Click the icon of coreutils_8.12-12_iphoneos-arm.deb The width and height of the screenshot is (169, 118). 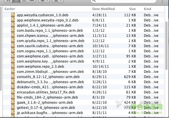coord(13,77)
